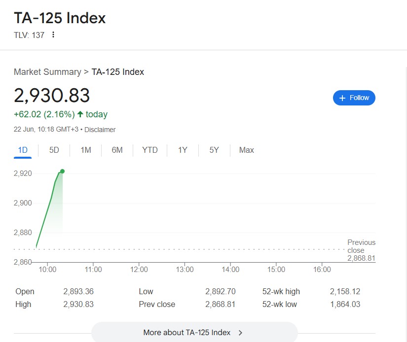Switch to the 5D tab
The height and width of the screenshot is (342, 407).
[54, 150]
